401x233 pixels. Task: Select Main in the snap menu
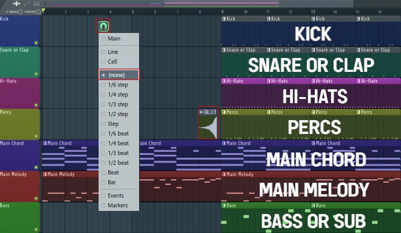click(119, 38)
